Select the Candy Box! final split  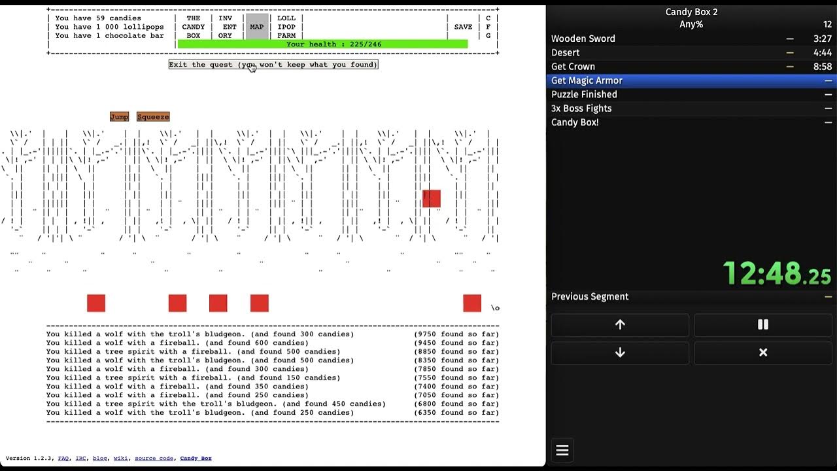click(x=692, y=122)
